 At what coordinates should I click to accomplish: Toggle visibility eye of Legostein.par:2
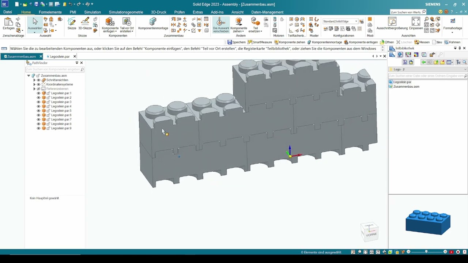[38, 98]
